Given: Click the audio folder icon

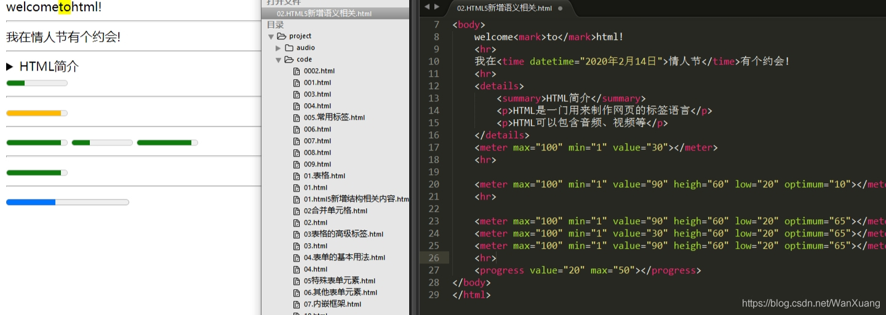Looking at the screenshot, I should (289, 48).
